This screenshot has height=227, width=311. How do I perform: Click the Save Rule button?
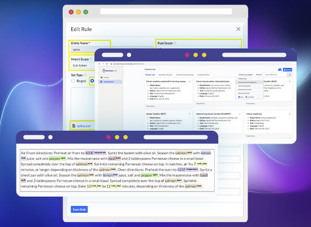click(79, 210)
